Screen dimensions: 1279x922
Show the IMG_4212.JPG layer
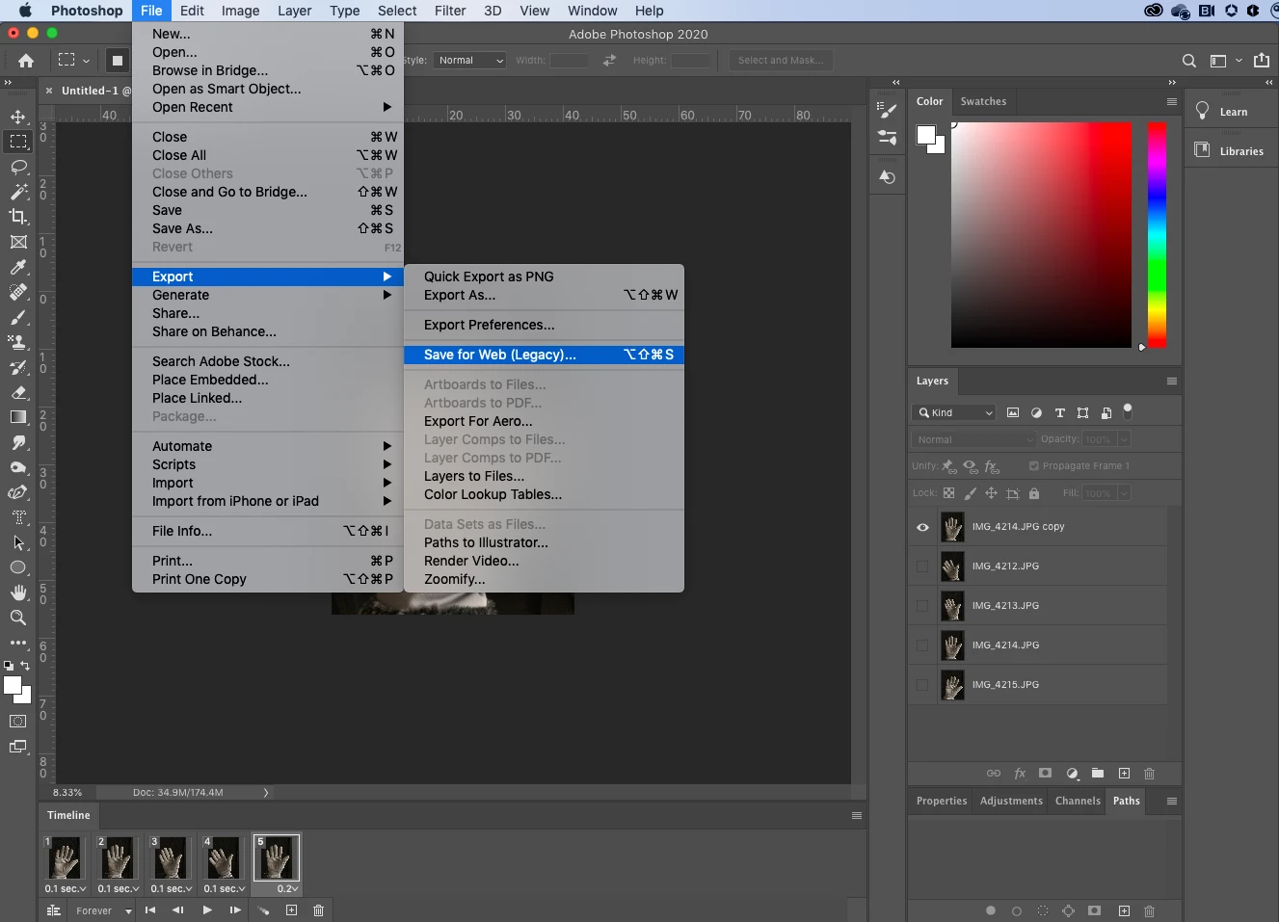tap(922, 566)
